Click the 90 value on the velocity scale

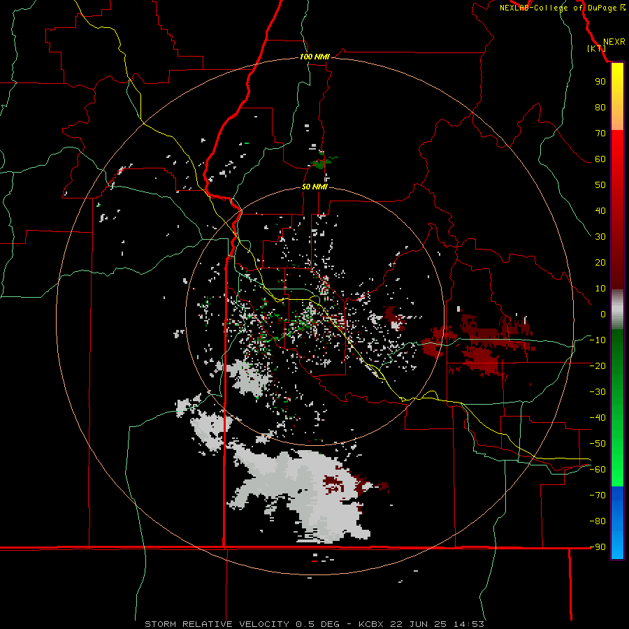click(x=600, y=82)
